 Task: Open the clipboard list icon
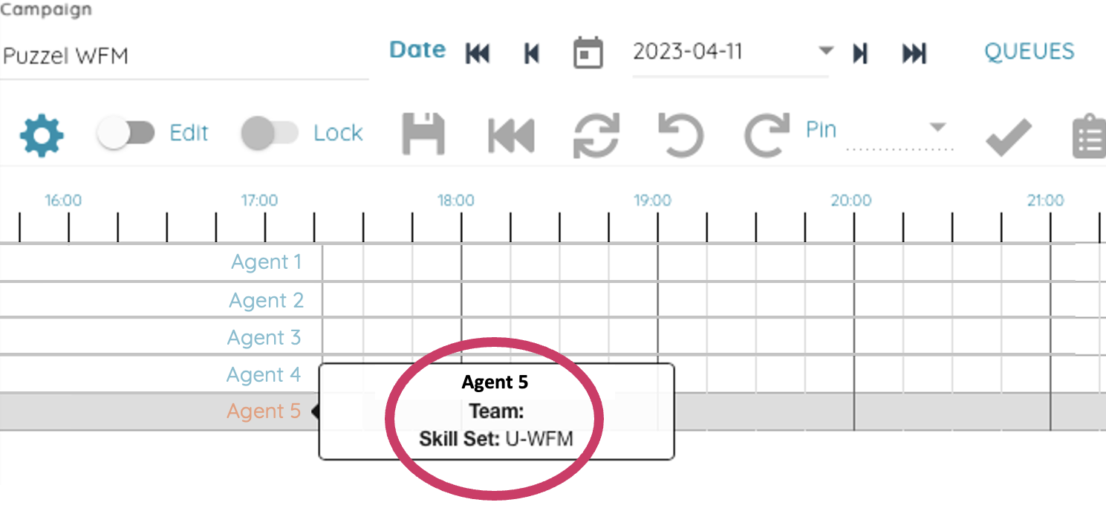point(1089,136)
